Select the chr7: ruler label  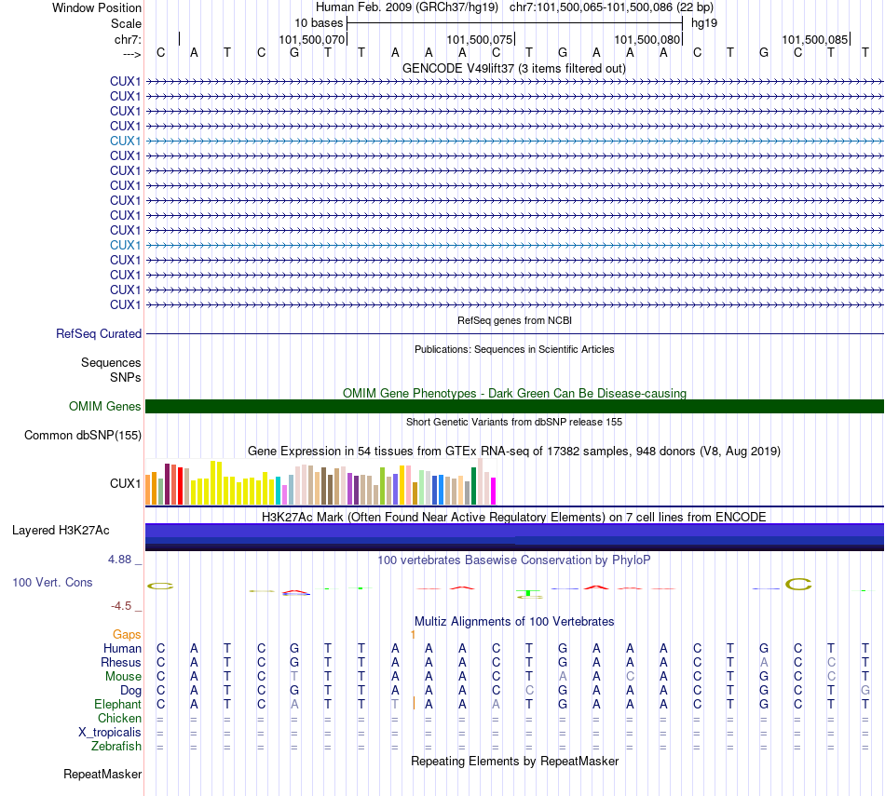click(128, 39)
